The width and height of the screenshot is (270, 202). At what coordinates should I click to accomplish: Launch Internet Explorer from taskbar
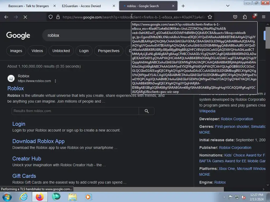click(x=23, y=197)
